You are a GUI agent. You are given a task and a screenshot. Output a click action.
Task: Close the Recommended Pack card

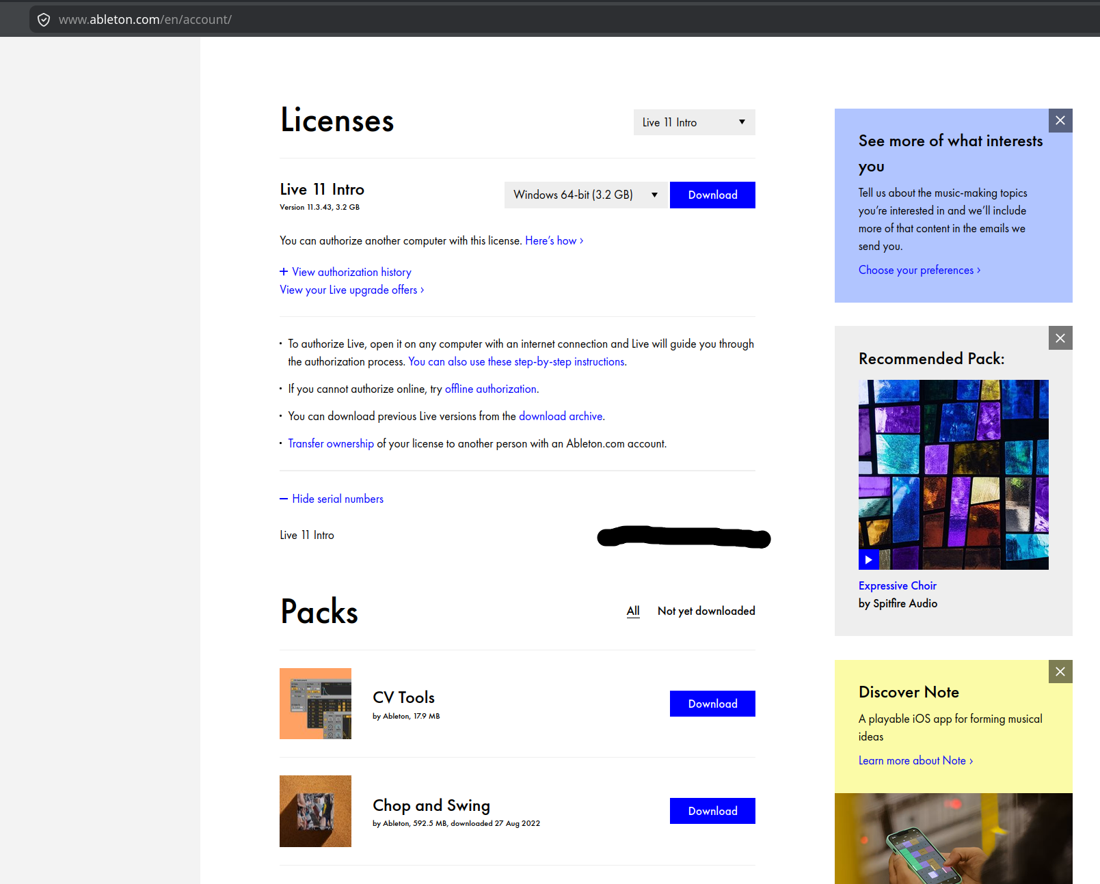click(1060, 337)
